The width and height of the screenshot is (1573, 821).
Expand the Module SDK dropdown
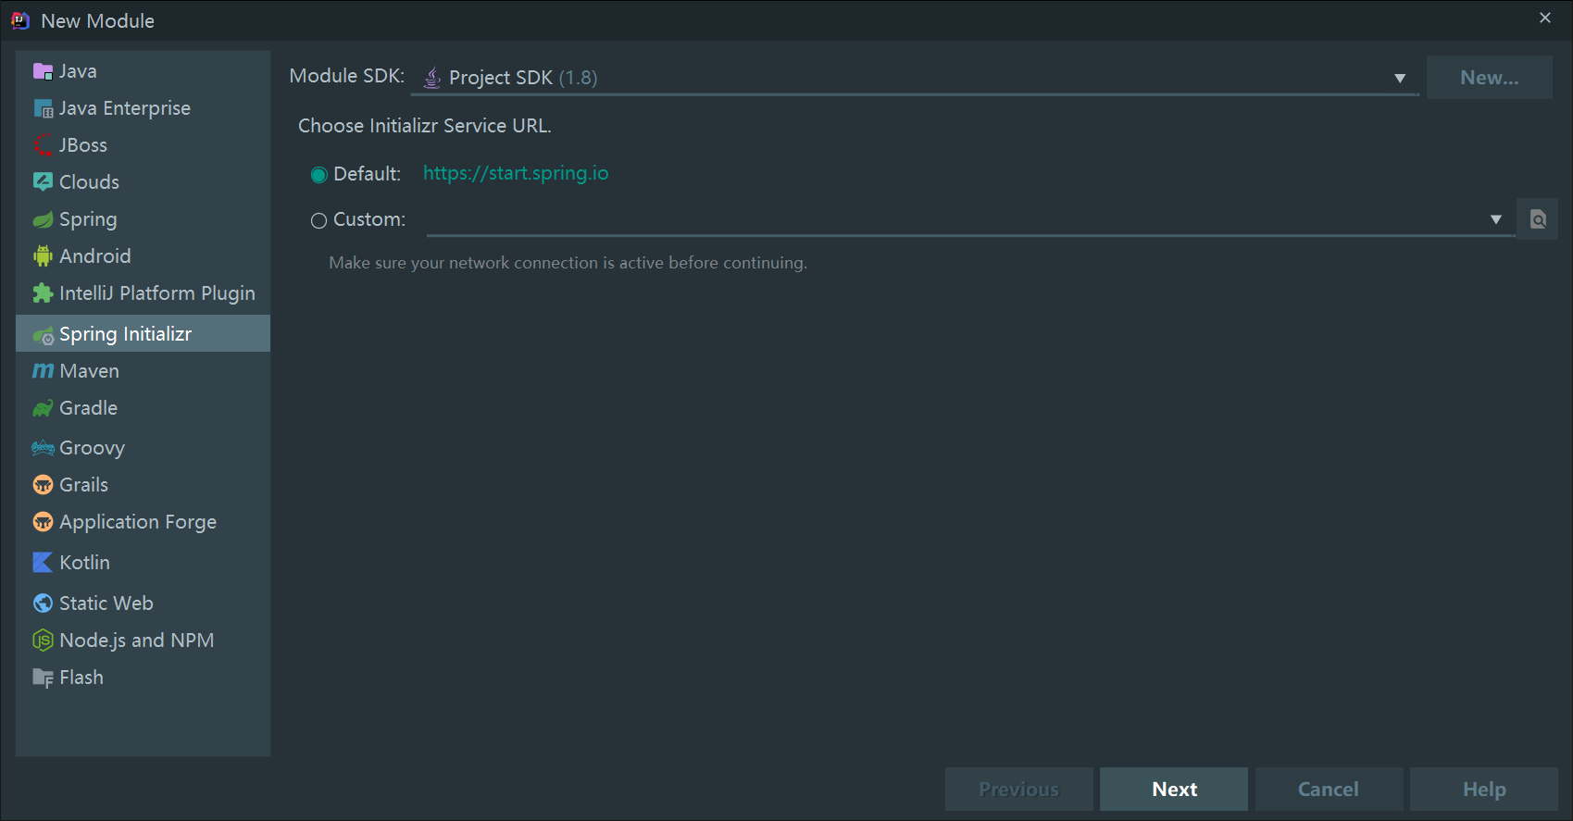(x=1400, y=79)
